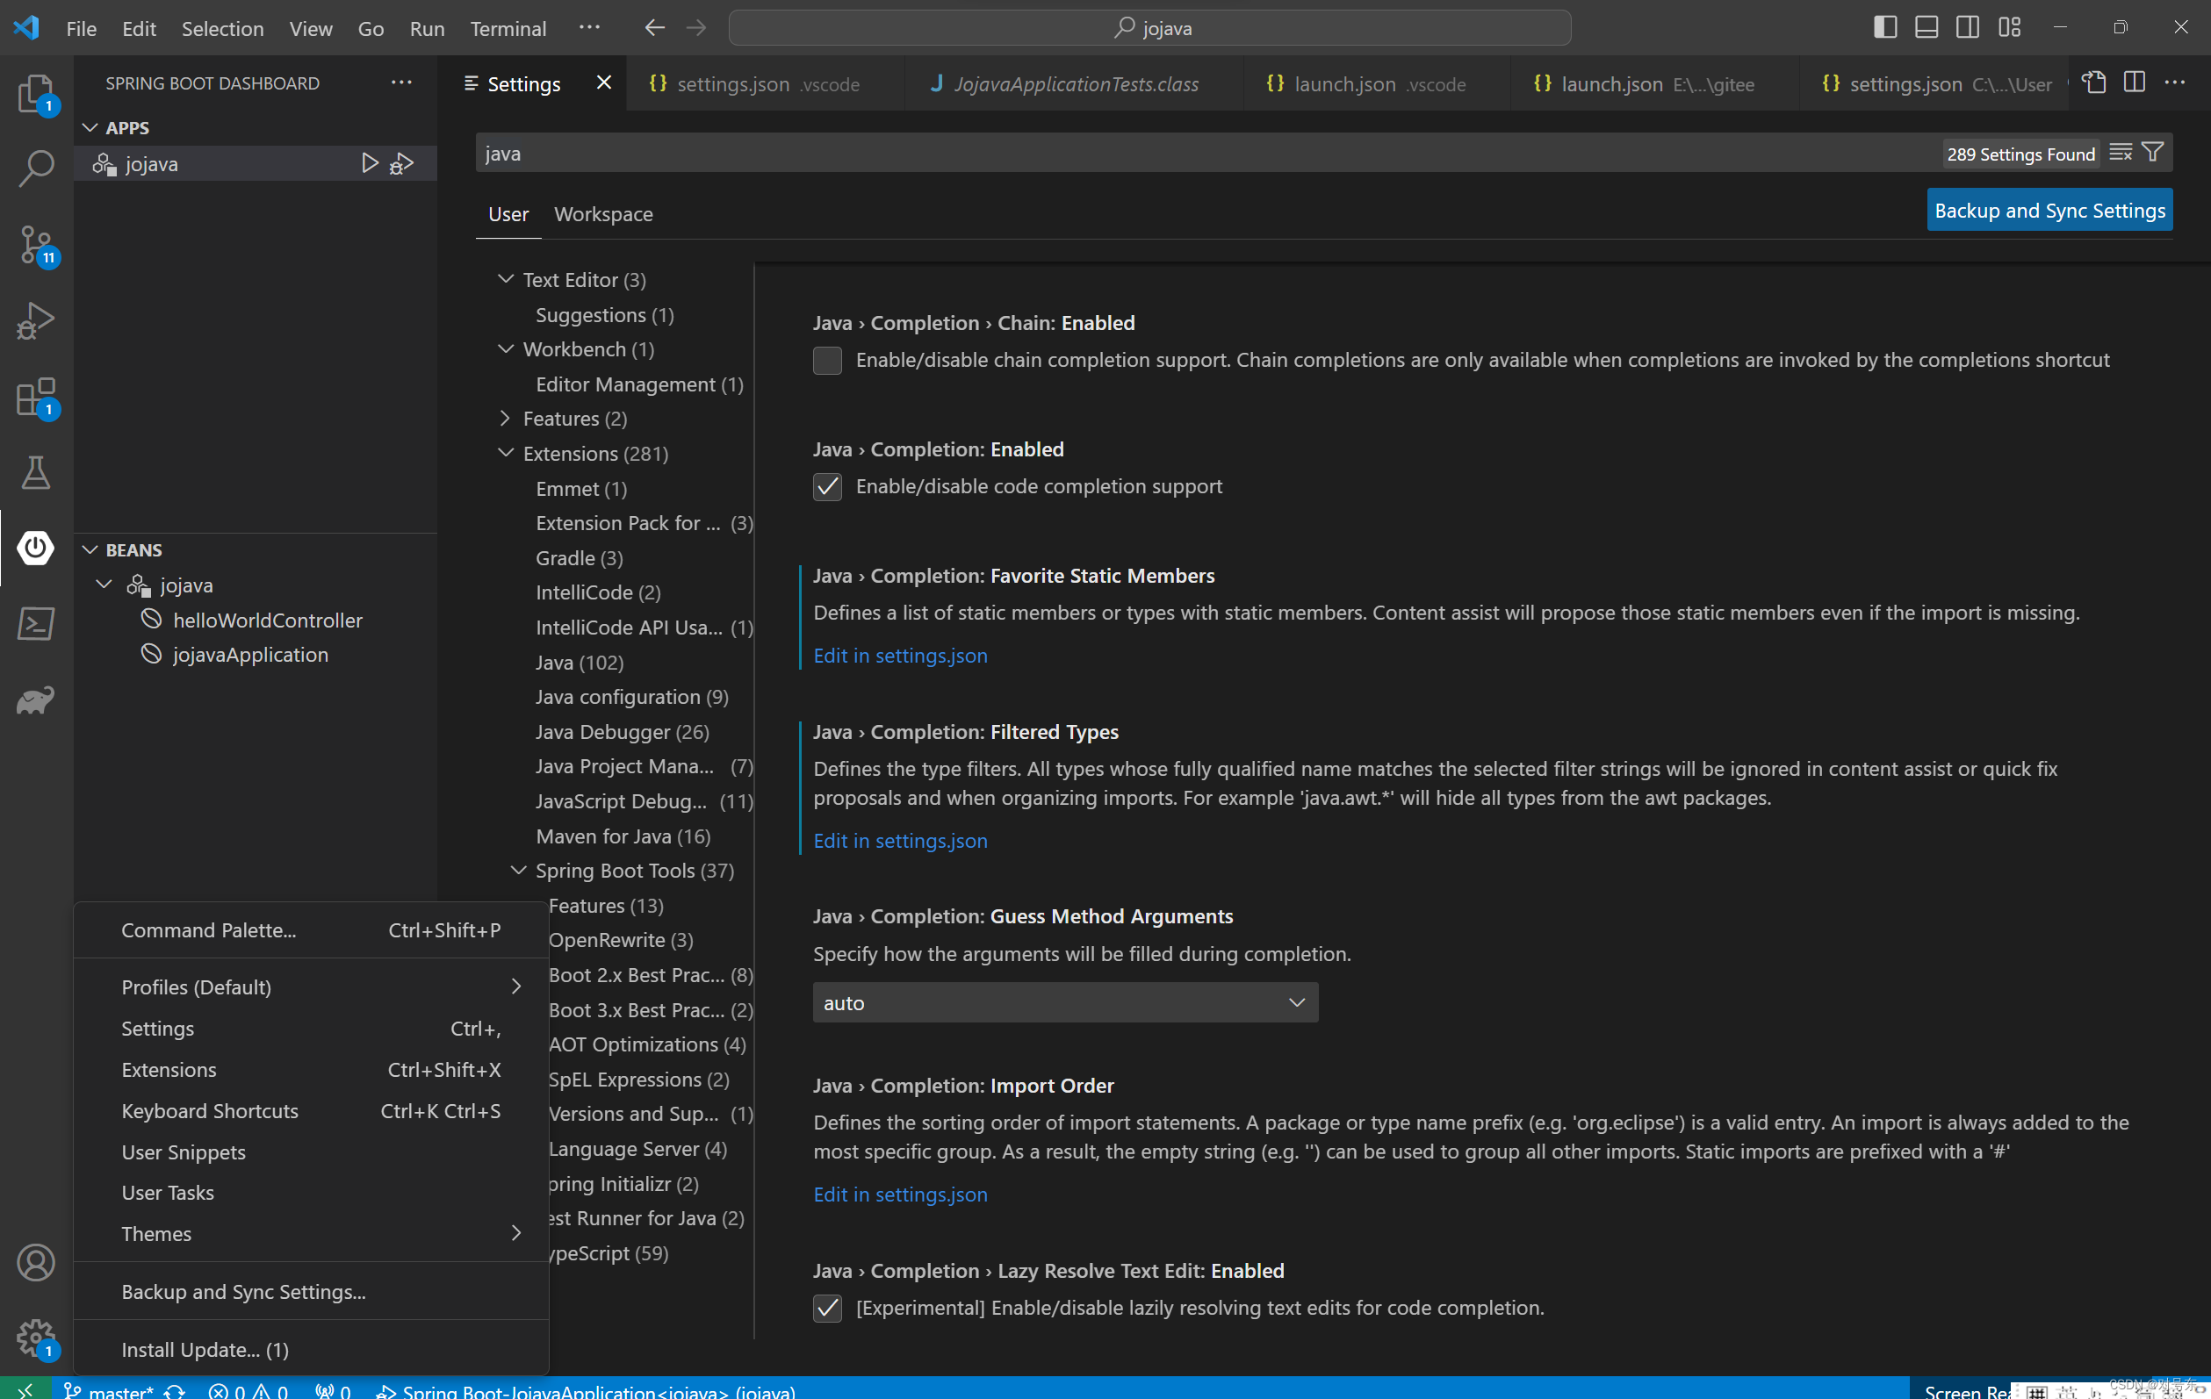Collapse Spring Boot Tools group
The height and width of the screenshot is (1399, 2211).
(519, 869)
